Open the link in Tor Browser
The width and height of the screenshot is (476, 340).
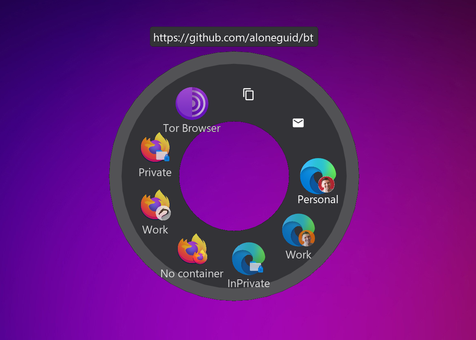click(192, 104)
